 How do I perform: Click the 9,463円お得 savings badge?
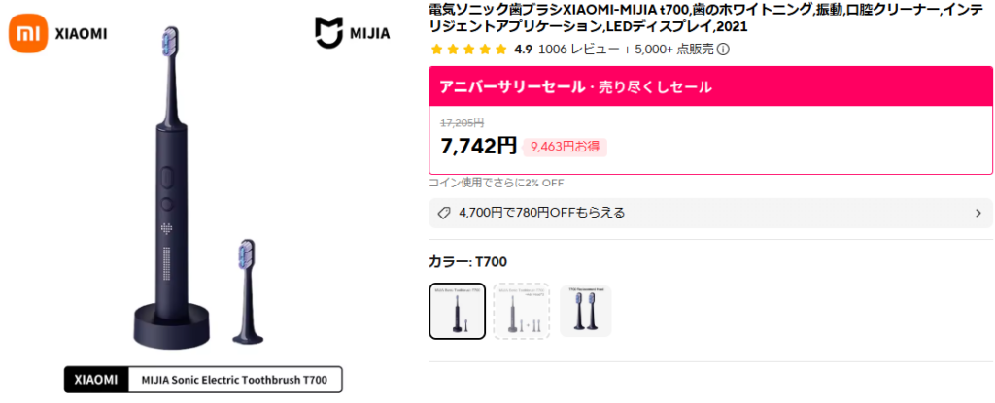click(565, 147)
